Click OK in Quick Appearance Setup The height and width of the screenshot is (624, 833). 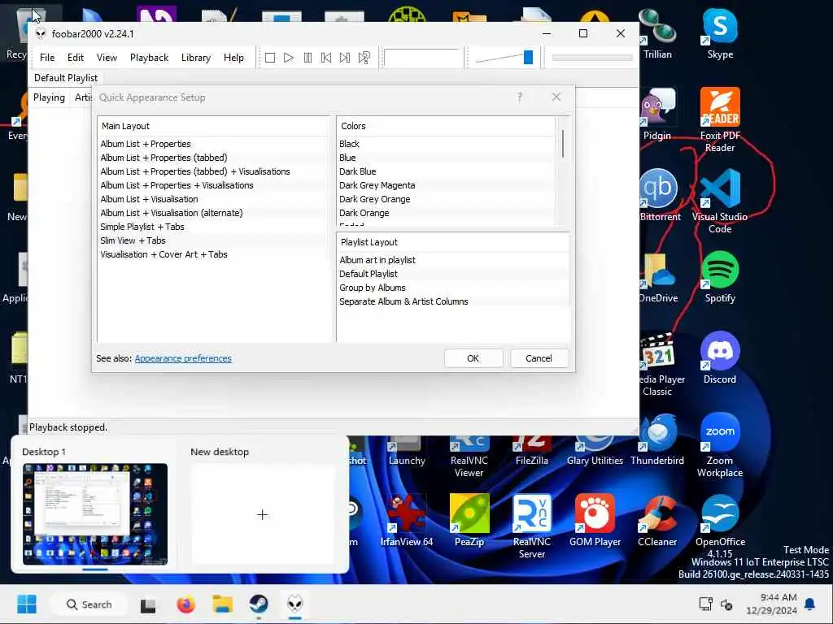point(473,358)
